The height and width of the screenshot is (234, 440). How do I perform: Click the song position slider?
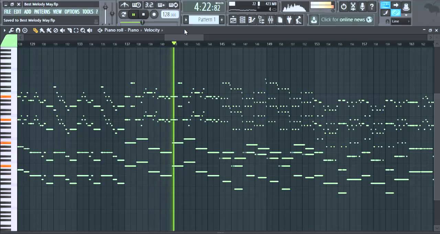point(148,22)
